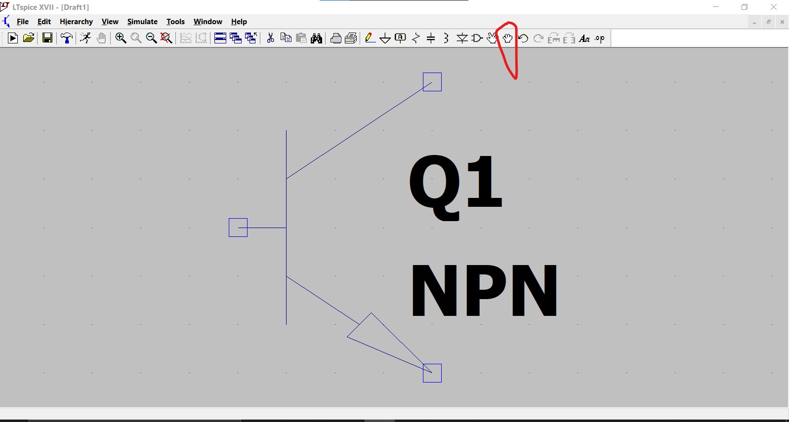Minimize the LTspice XVII application window
The image size is (789, 422).
(716, 7)
